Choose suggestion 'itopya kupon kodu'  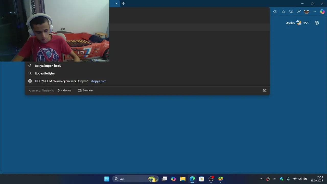click(147, 66)
